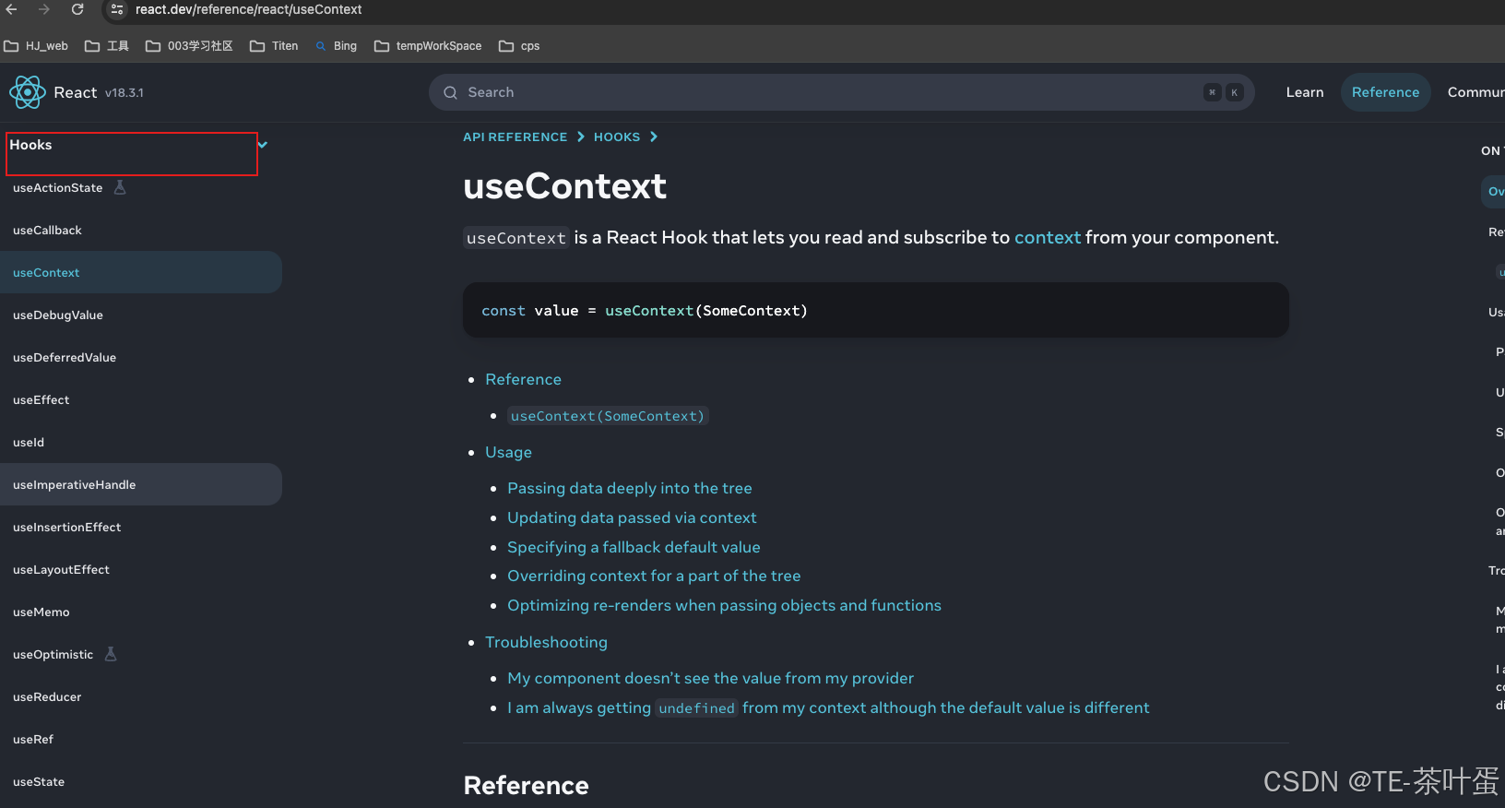Open 'My component doesn't see the value' link
1505x808 pixels.
tap(710, 678)
